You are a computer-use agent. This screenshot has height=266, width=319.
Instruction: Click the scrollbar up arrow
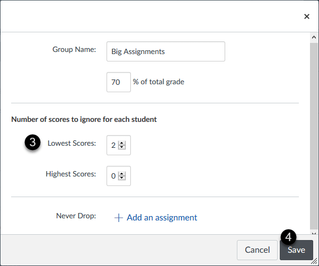pos(314,37)
